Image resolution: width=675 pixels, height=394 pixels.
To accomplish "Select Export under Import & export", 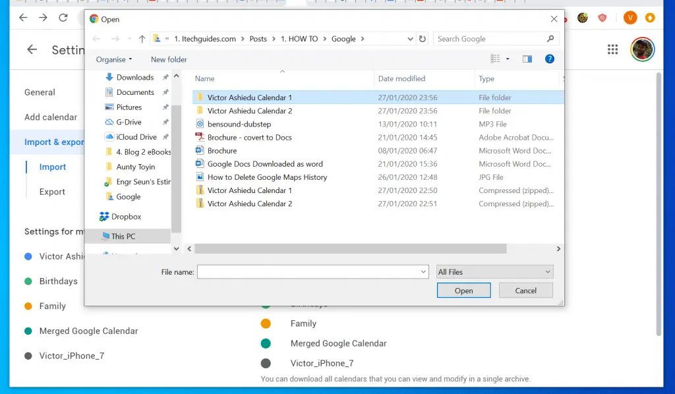I will point(52,192).
